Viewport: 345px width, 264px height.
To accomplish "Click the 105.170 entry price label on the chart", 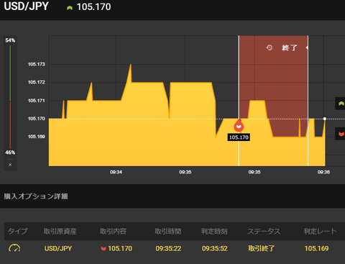I will (x=239, y=137).
